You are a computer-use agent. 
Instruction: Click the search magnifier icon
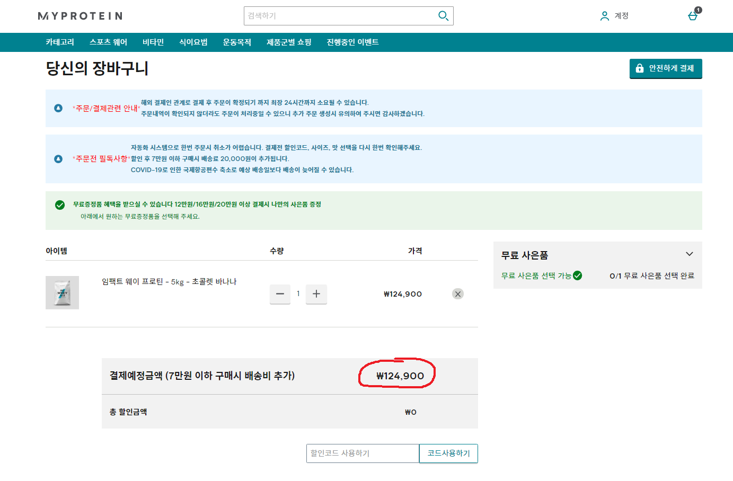(443, 16)
